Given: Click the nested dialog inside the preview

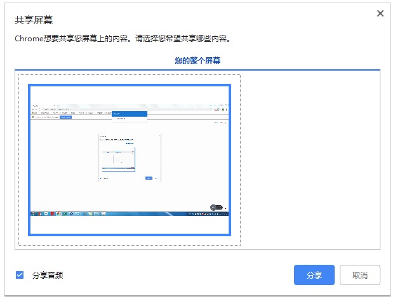Looking at the screenshot, I should 130,157.
